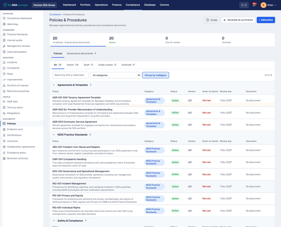Viewport: 281px width, 227px height.
Task: Open GOV-001 Governance and Operational Management
Action: click(81, 171)
